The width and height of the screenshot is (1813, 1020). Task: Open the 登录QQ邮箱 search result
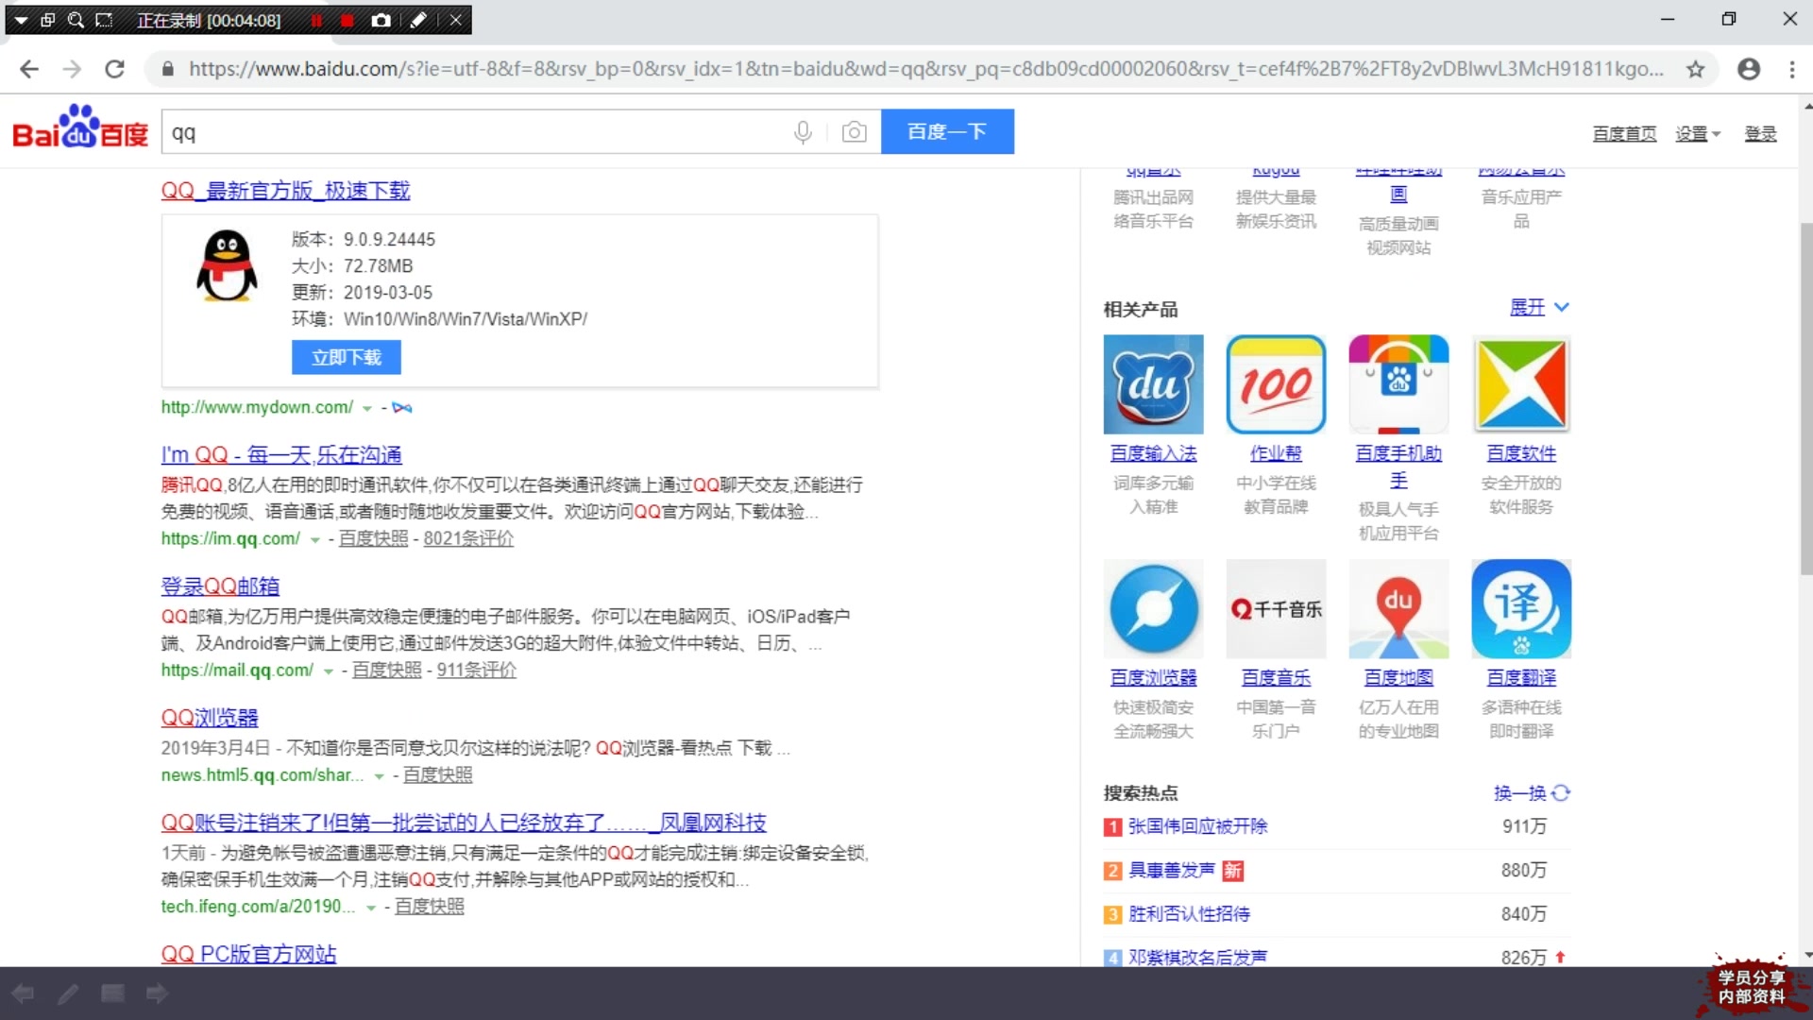tap(220, 586)
